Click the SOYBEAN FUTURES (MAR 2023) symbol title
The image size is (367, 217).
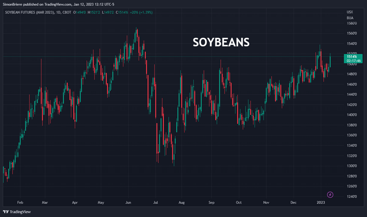[x=29, y=12]
